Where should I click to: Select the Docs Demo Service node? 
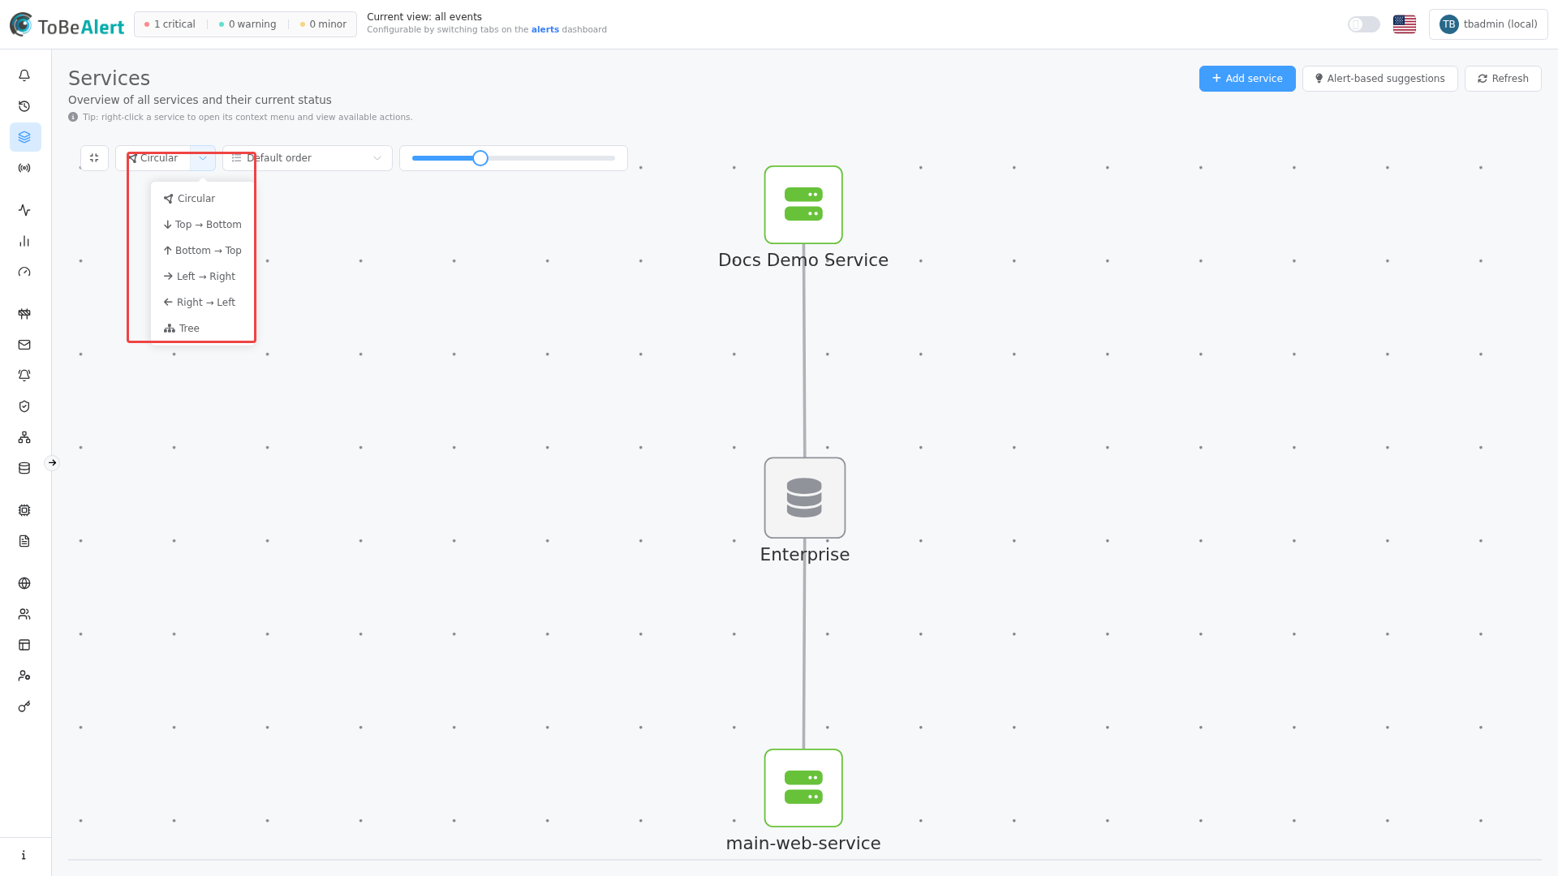tap(803, 205)
